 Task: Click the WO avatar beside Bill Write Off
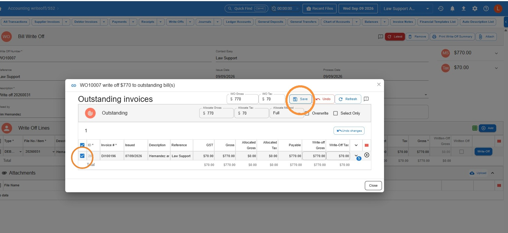click(x=6, y=37)
